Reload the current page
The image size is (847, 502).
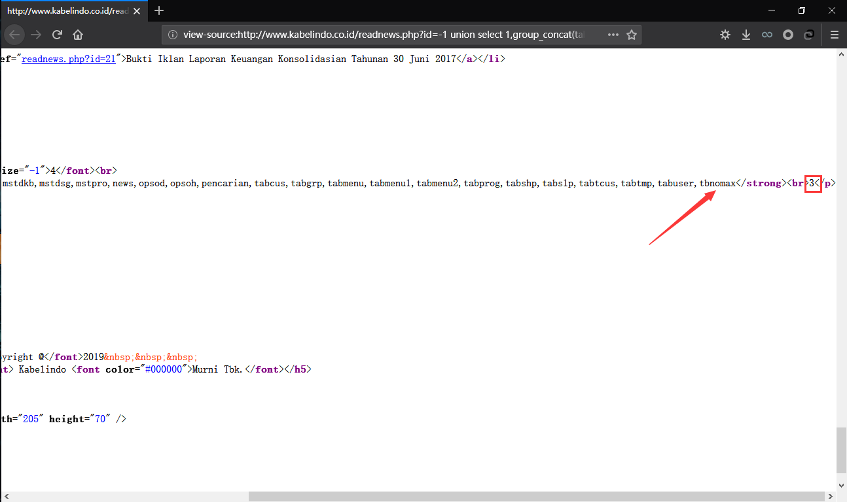[57, 35]
